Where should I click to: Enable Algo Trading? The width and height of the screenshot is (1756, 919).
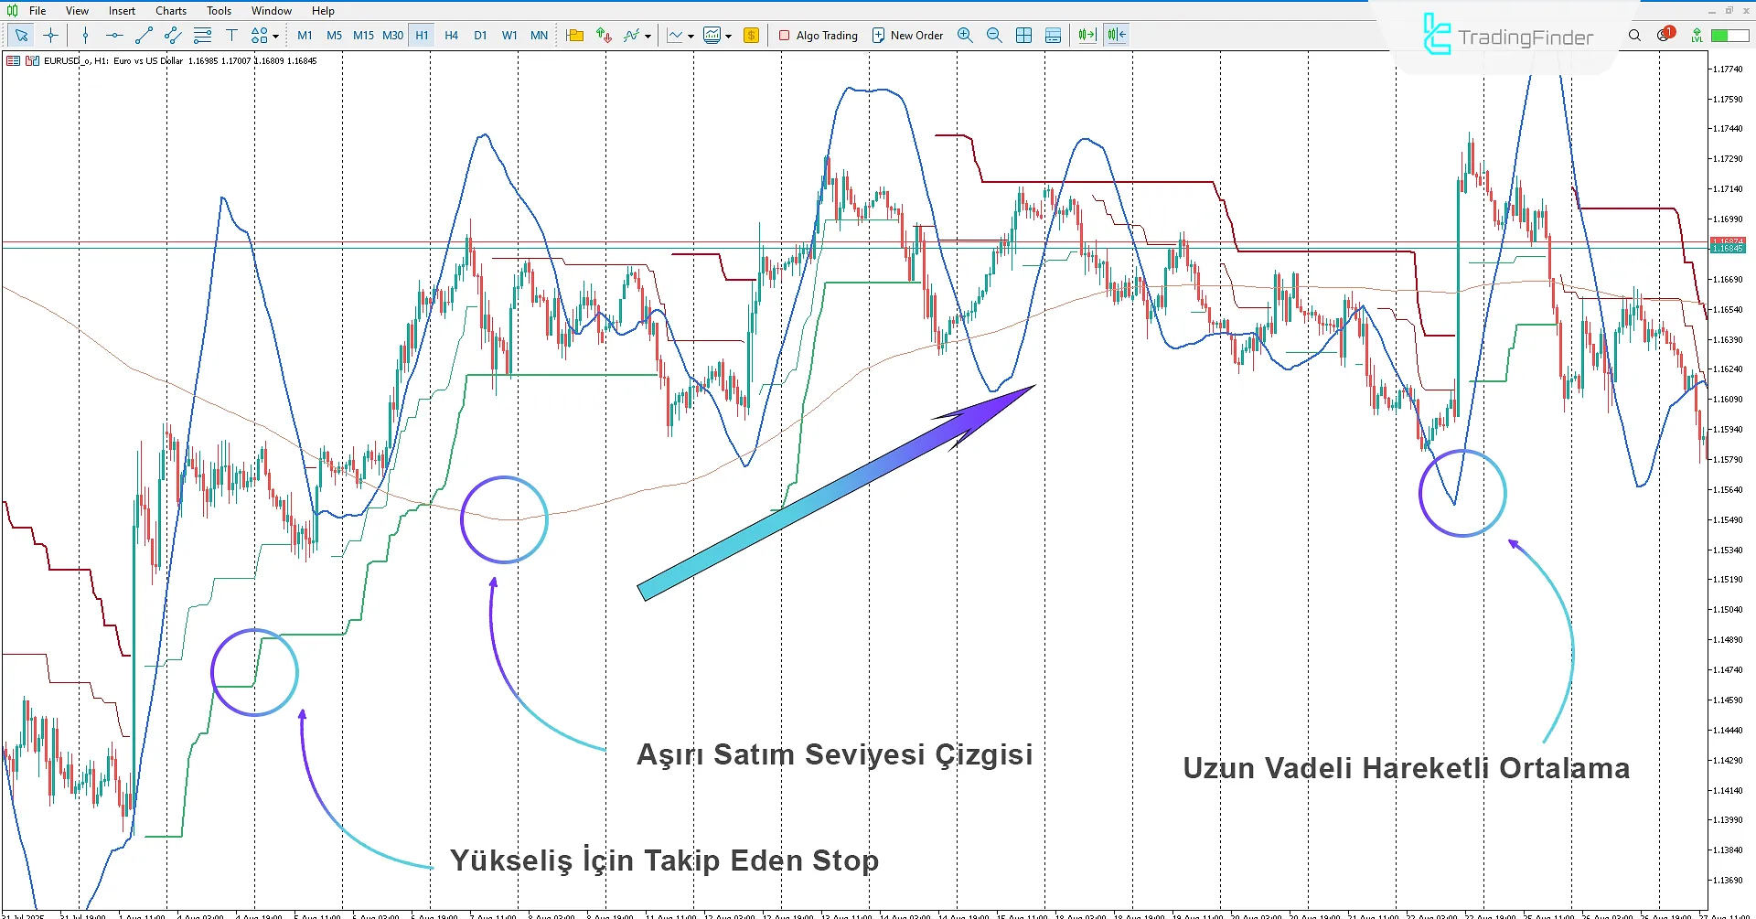(819, 35)
